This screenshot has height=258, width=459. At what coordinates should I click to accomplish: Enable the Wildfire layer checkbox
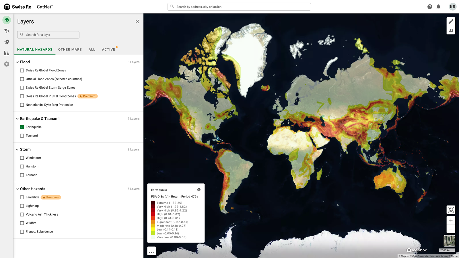(x=22, y=223)
